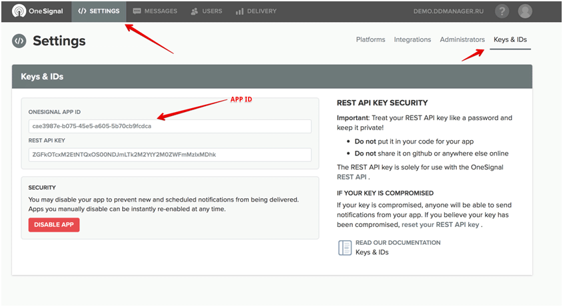Open the user avatar profile icon

[525, 11]
